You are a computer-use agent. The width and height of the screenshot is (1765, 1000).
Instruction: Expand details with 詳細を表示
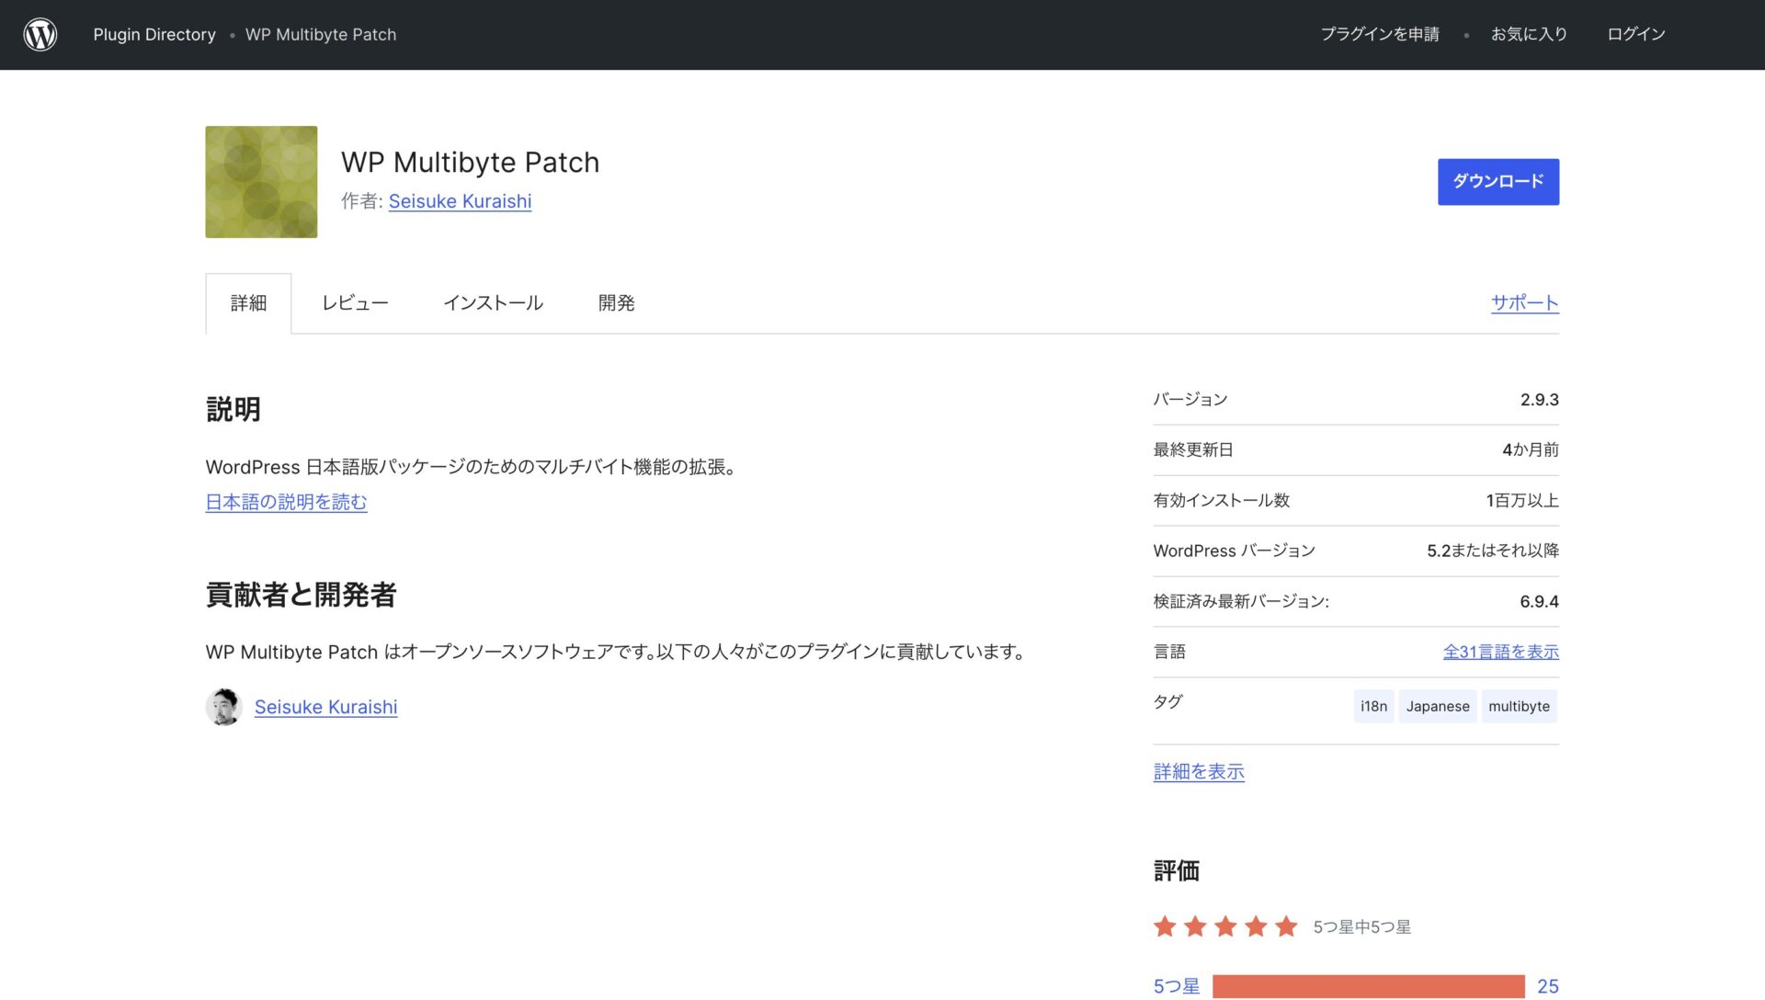(x=1199, y=772)
